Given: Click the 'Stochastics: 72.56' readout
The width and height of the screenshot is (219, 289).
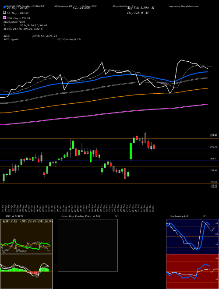Looking at the screenshot, I should click(x=14, y=22).
